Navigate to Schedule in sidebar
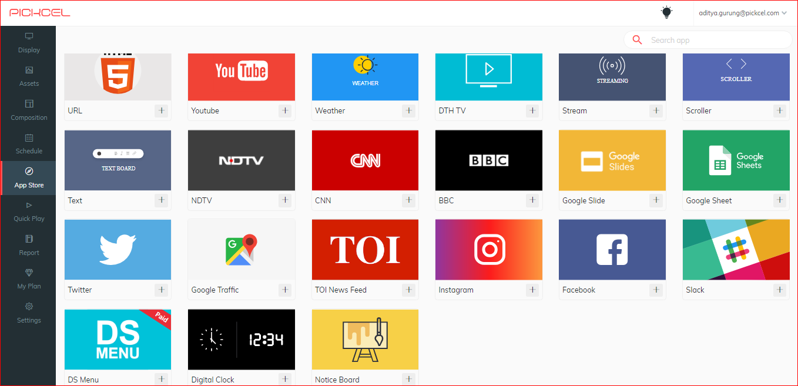The width and height of the screenshot is (798, 386). click(x=28, y=143)
